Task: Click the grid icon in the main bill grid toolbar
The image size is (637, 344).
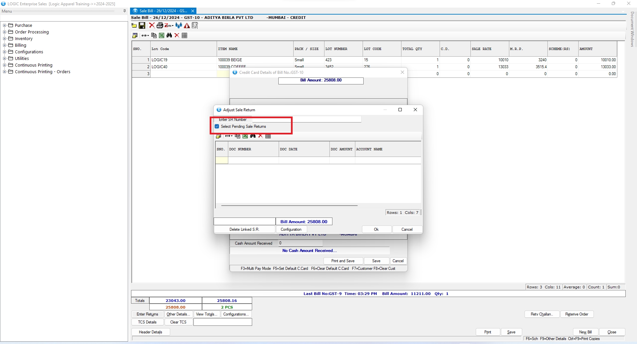Action: (184, 35)
